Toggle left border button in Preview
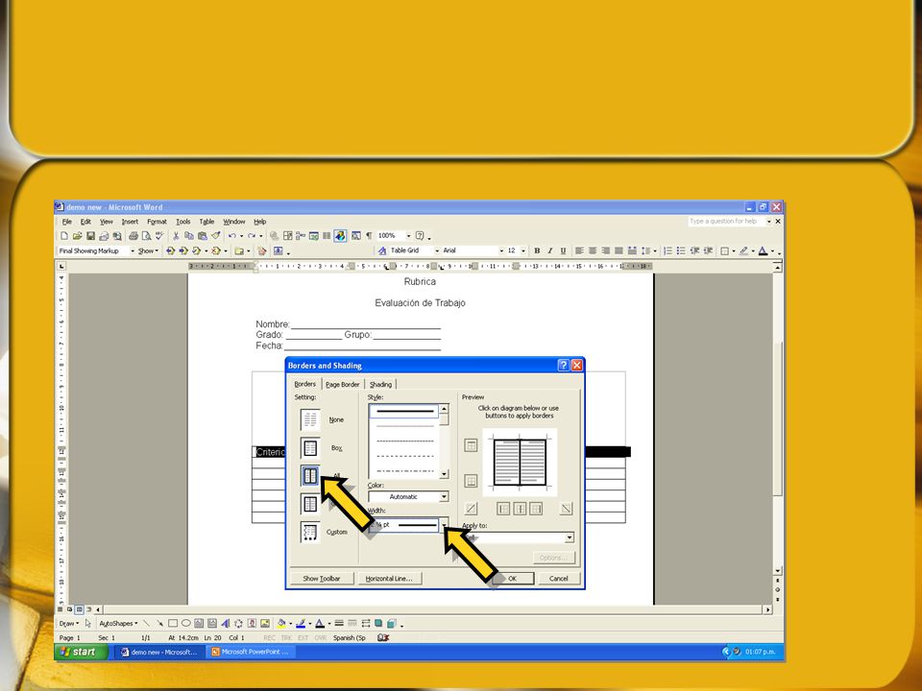 (503, 509)
